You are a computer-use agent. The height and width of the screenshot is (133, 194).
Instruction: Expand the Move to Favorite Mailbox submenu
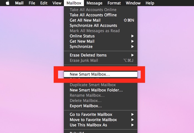point(101,120)
